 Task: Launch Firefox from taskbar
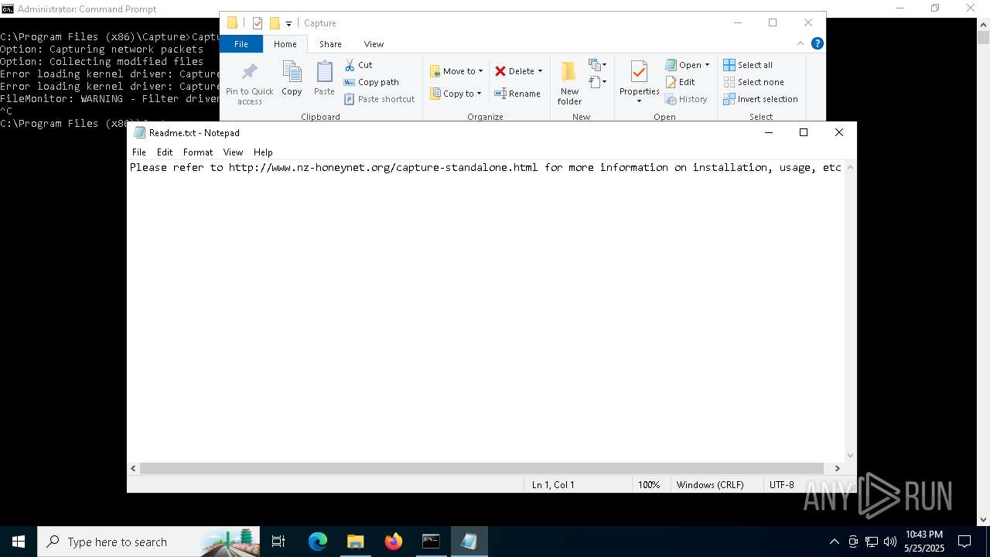[x=393, y=542]
